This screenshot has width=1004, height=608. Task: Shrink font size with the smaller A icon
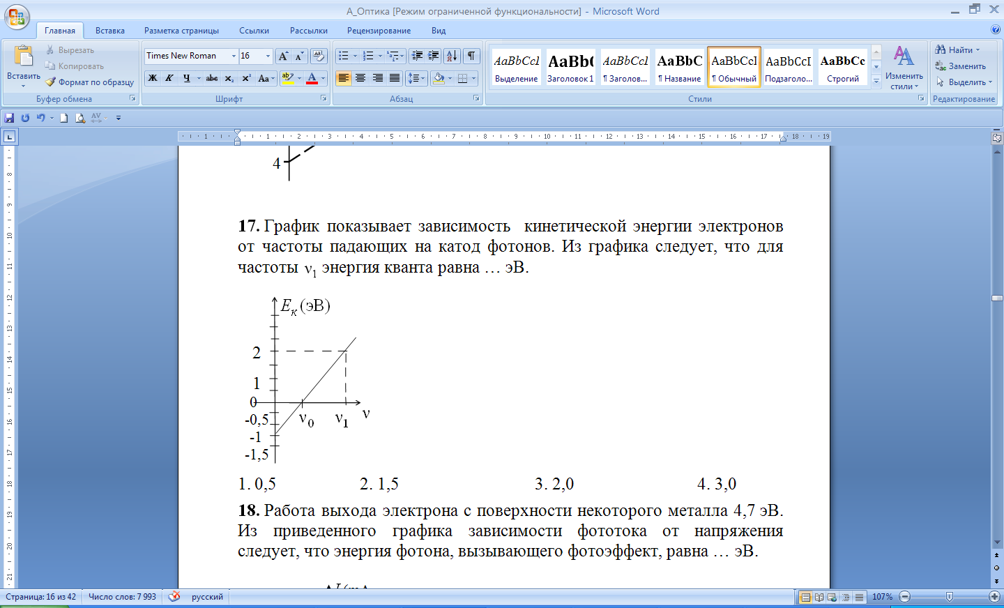pyautogui.click(x=299, y=56)
